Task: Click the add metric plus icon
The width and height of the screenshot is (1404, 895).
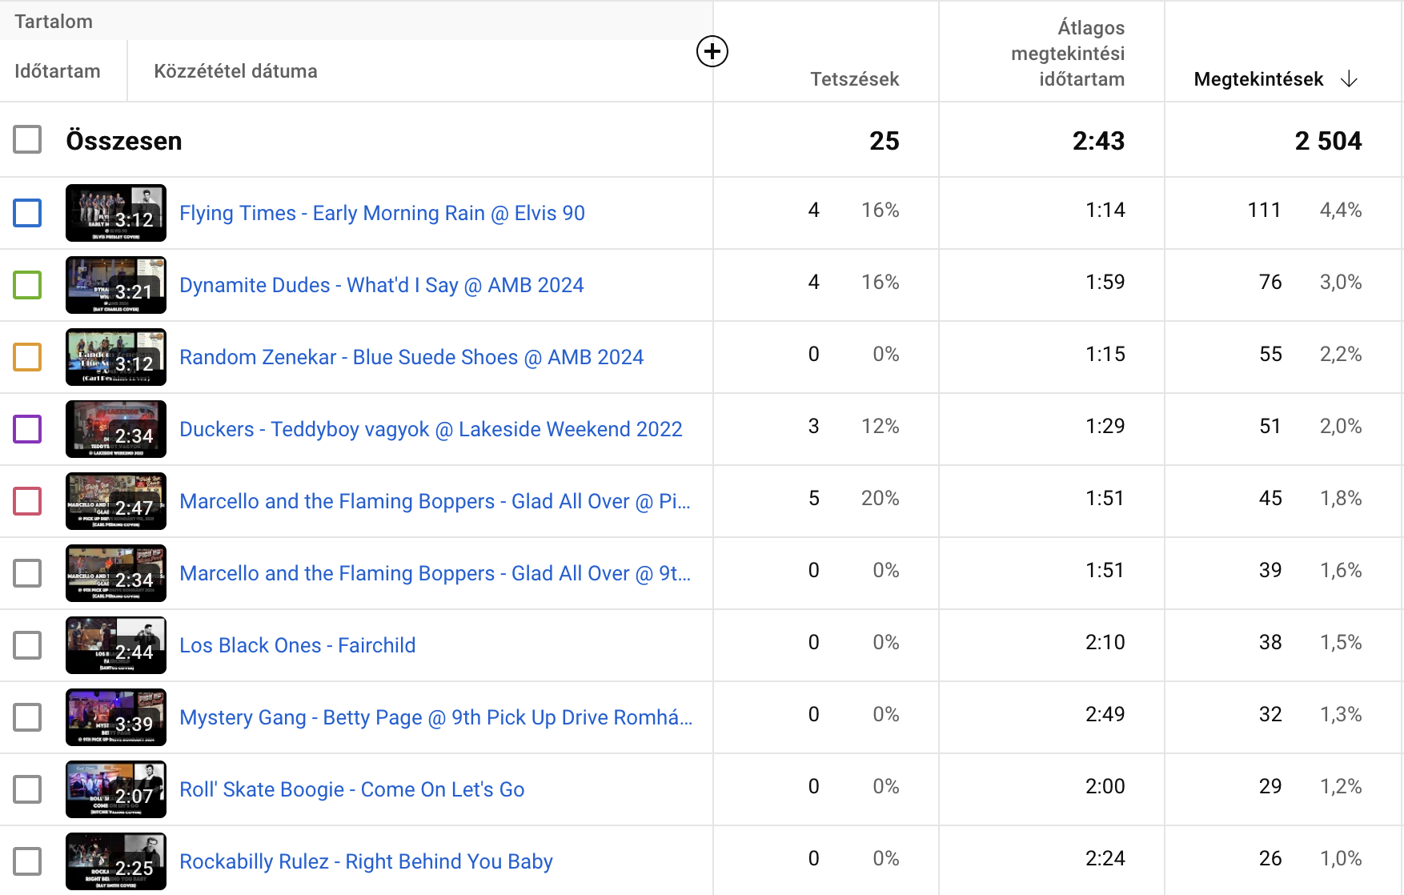Action: pos(712,52)
